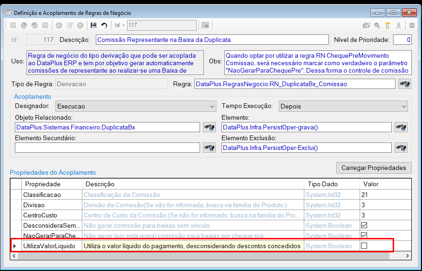Open the binoculars lookup beside the Regra field
422x271 pixels.
(x=404, y=84)
